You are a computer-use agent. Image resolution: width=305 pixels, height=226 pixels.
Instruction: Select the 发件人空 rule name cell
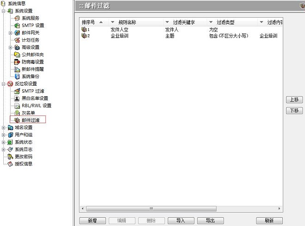point(119,30)
